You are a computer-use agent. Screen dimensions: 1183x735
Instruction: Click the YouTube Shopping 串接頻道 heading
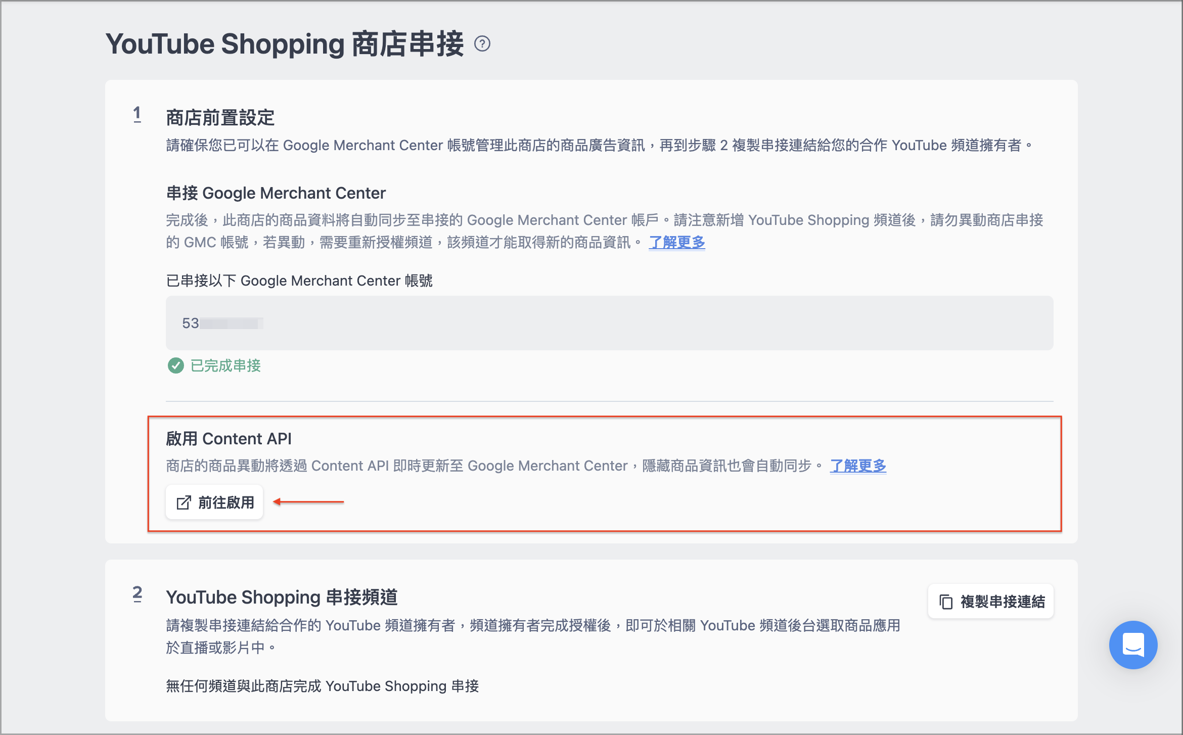point(282,597)
